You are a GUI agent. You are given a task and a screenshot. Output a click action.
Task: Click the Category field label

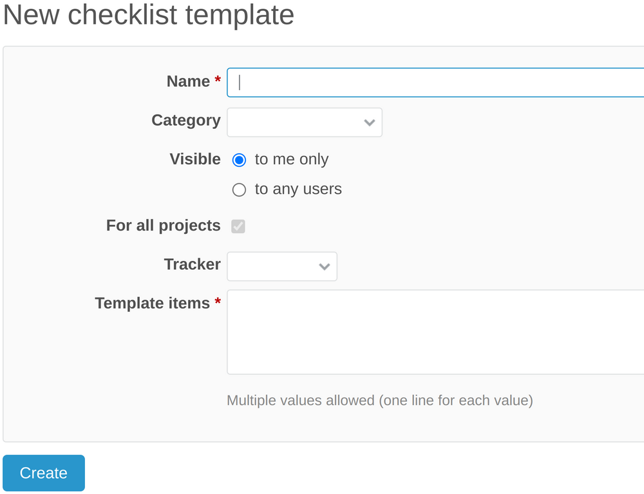186,120
